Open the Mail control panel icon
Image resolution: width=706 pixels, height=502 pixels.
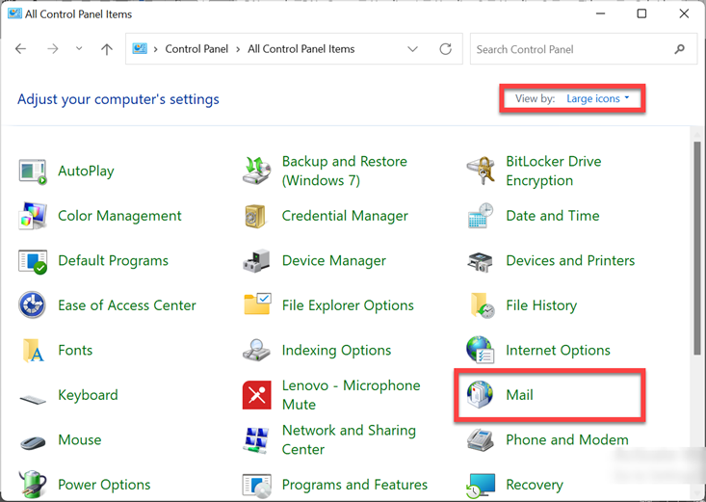point(480,396)
